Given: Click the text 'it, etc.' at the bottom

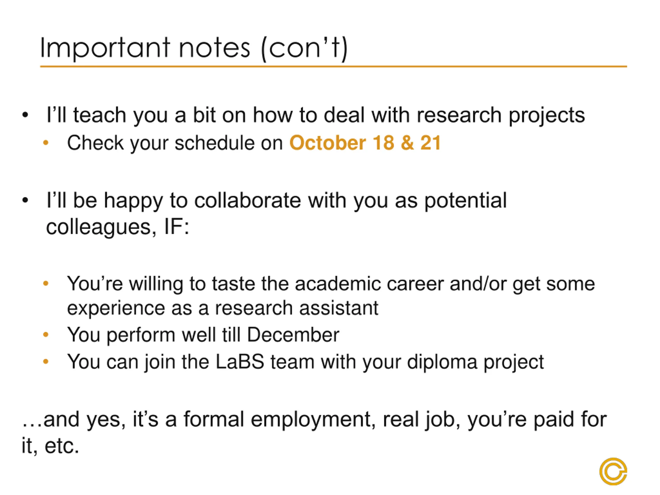Looking at the screenshot, I should [x=51, y=446].
